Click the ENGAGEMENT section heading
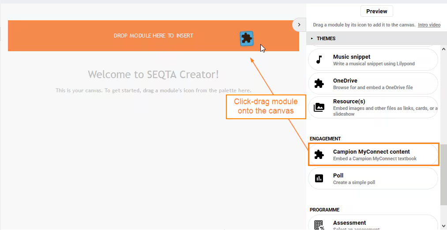 click(x=325, y=139)
